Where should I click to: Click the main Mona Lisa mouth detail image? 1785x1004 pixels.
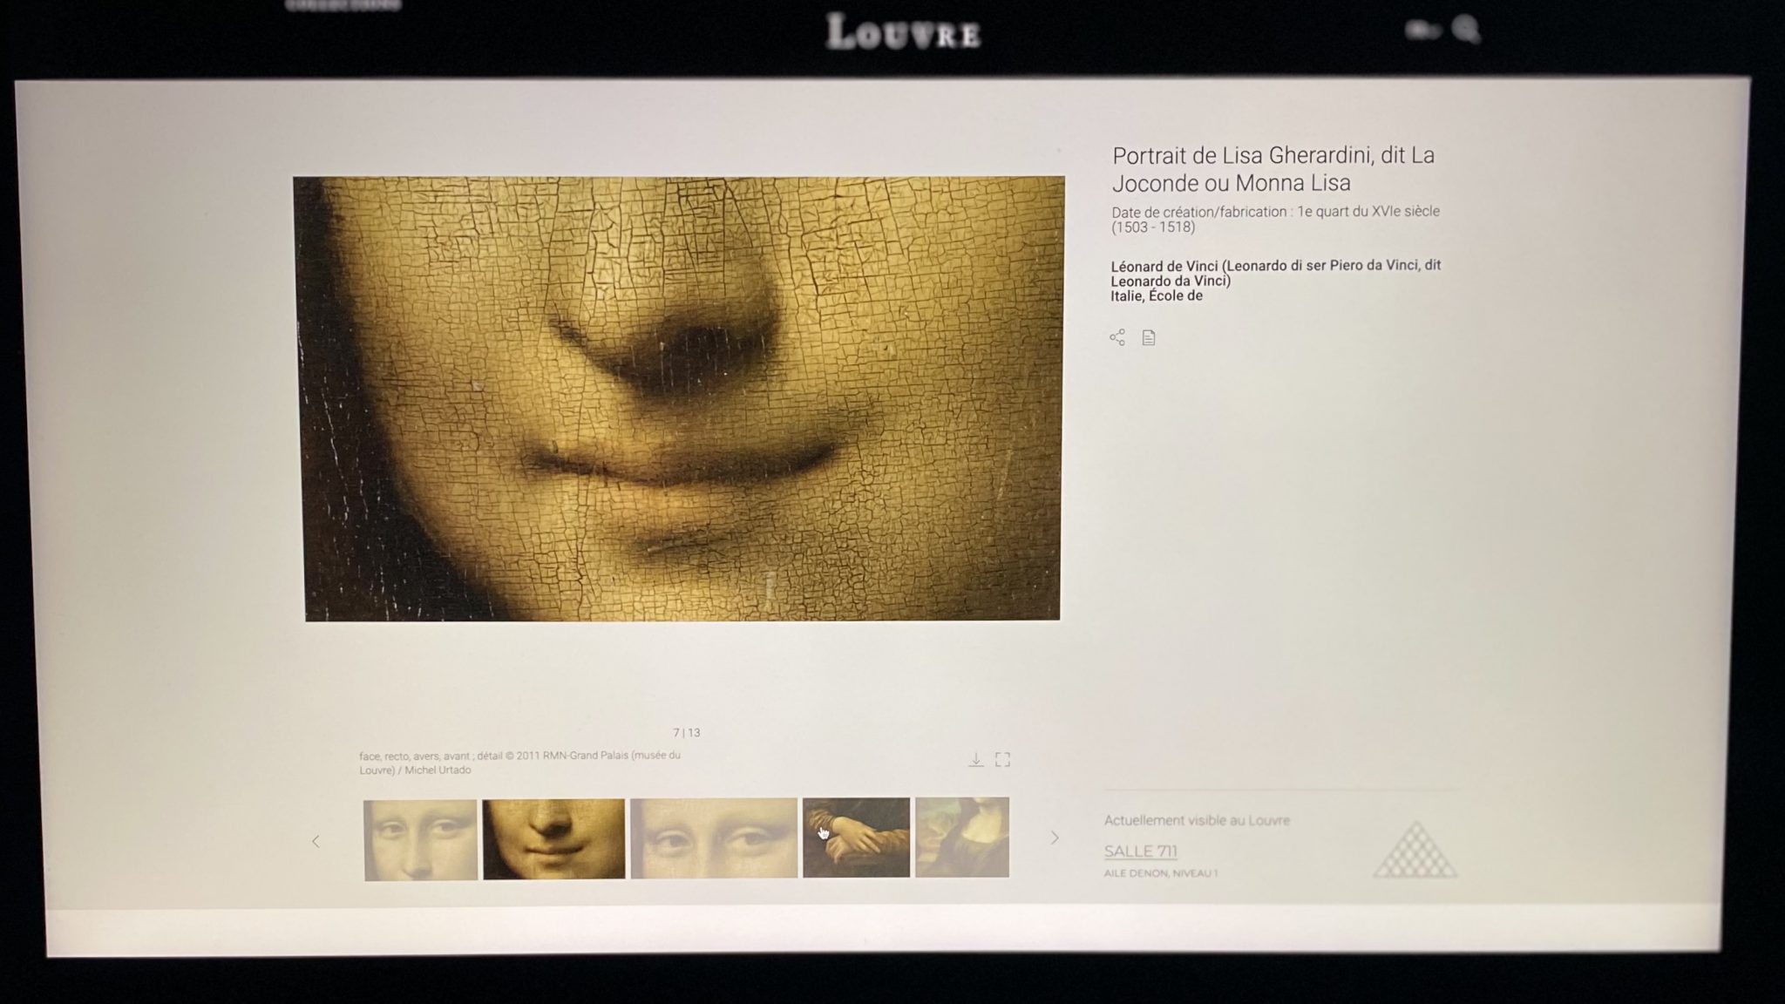point(680,398)
